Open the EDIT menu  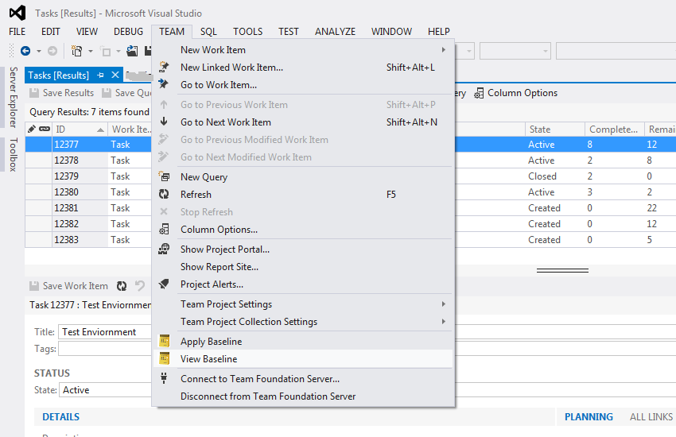(50, 32)
